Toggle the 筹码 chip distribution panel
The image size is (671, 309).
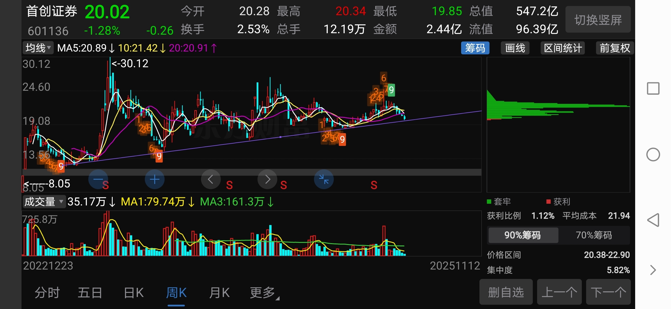click(x=475, y=48)
